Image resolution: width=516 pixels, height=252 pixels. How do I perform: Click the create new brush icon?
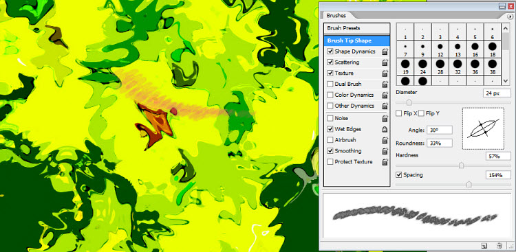click(484, 245)
